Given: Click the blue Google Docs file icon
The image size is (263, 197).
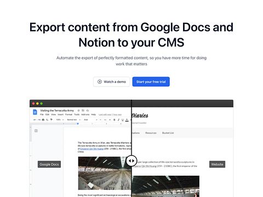Looking at the screenshot, I should tap(35, 112).
